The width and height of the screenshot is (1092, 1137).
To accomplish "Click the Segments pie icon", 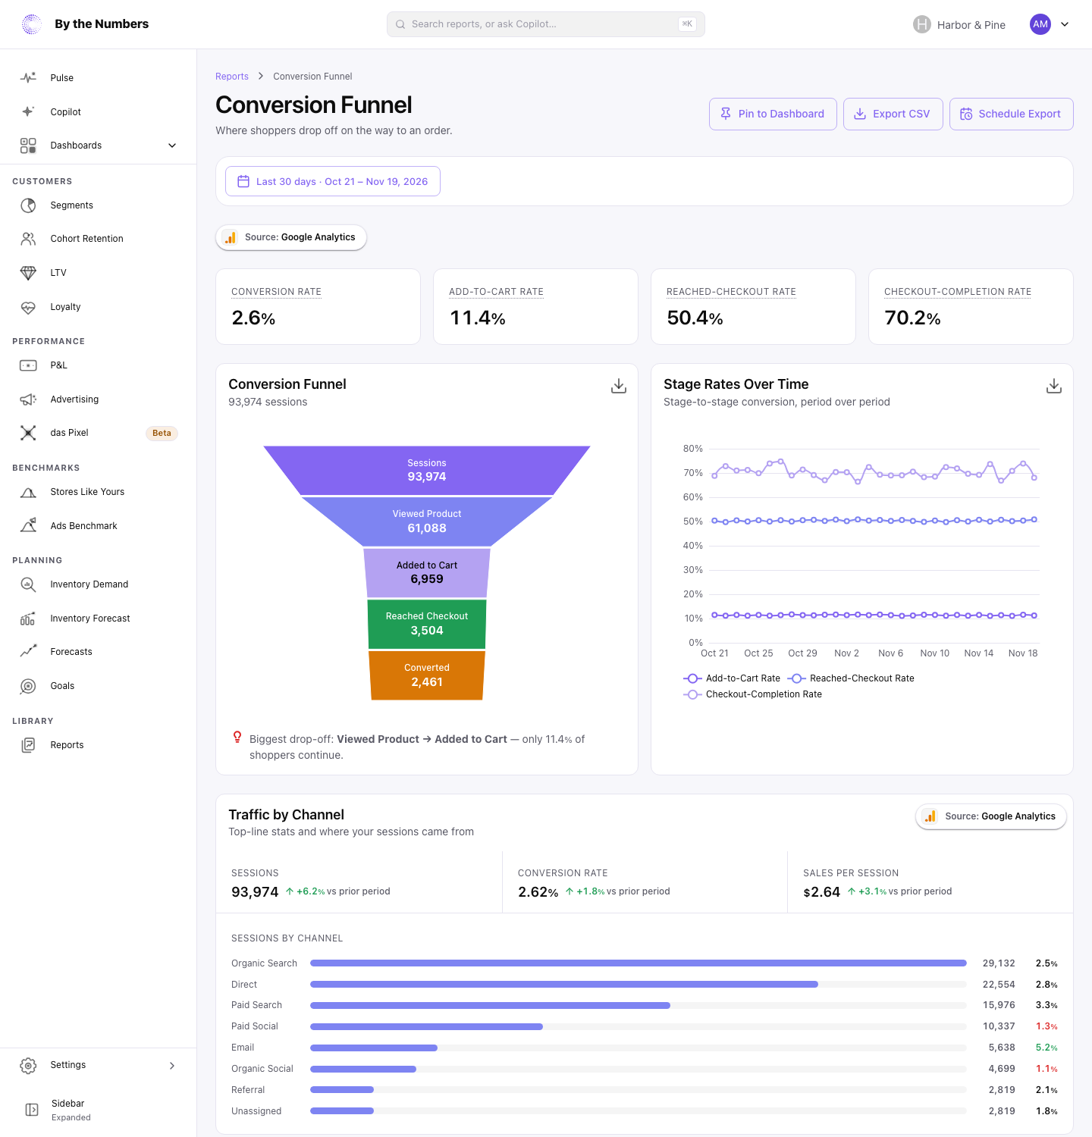I will click(x=28, y=205).
